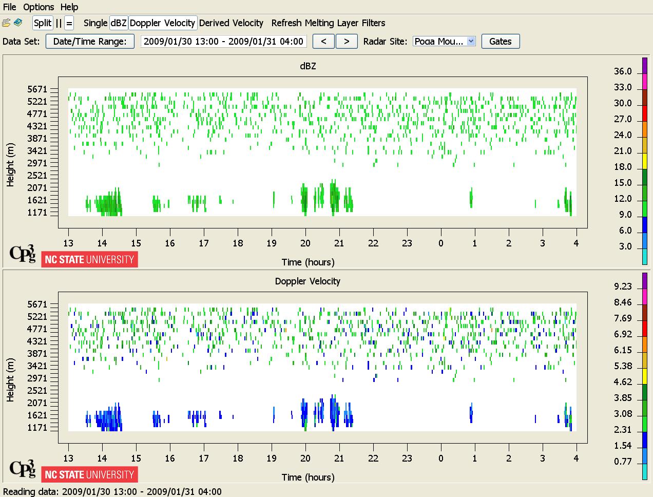This screenshot has height=497, width=653.
Task: Open the File menu
Action: (10, 7)
